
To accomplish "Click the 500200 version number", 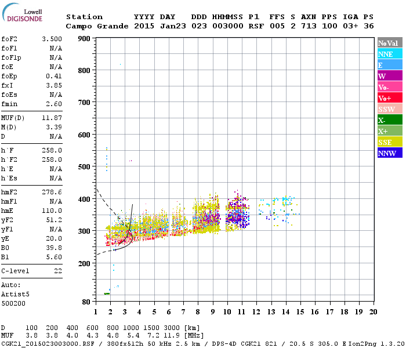I will tap(13, 303).
